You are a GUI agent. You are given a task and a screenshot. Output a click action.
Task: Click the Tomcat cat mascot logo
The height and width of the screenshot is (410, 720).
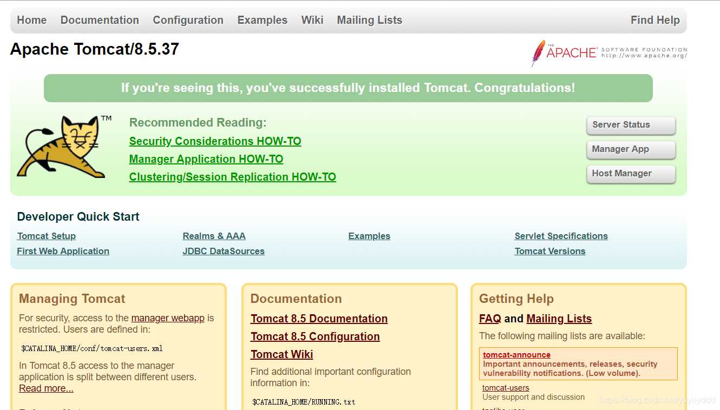pos(64,147)
